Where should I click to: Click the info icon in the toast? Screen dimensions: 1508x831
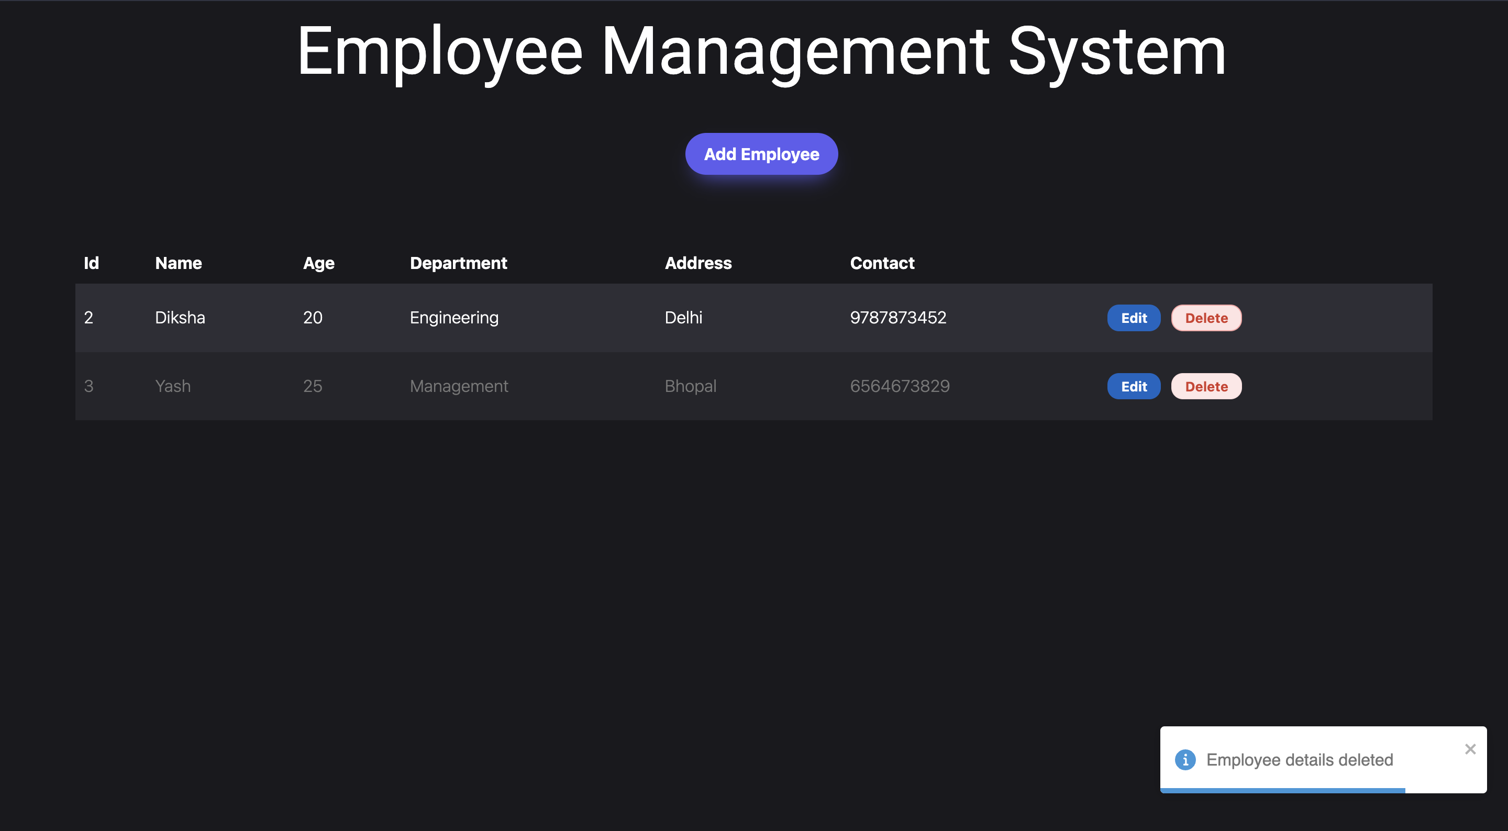coord(1185,760)
